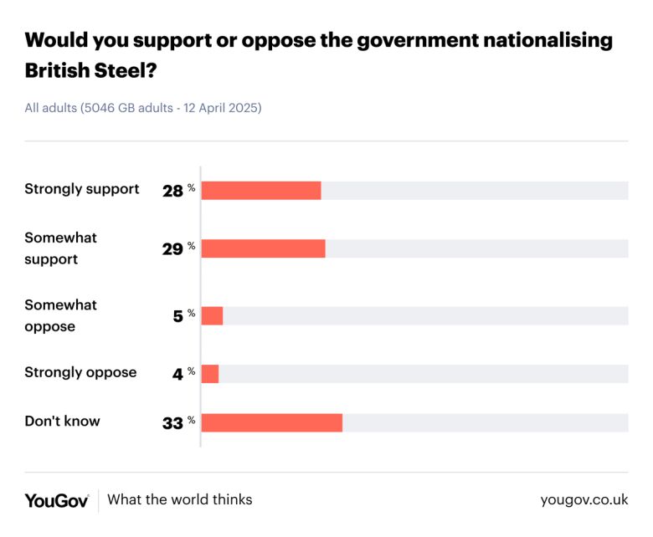Viewport: 653px width, 537px height.
Task: Click the 'All adults' sample subtitle
Action: (142, 108)
